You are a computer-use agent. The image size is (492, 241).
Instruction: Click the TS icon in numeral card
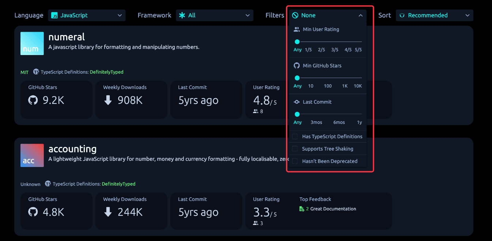tap(36, 72)
